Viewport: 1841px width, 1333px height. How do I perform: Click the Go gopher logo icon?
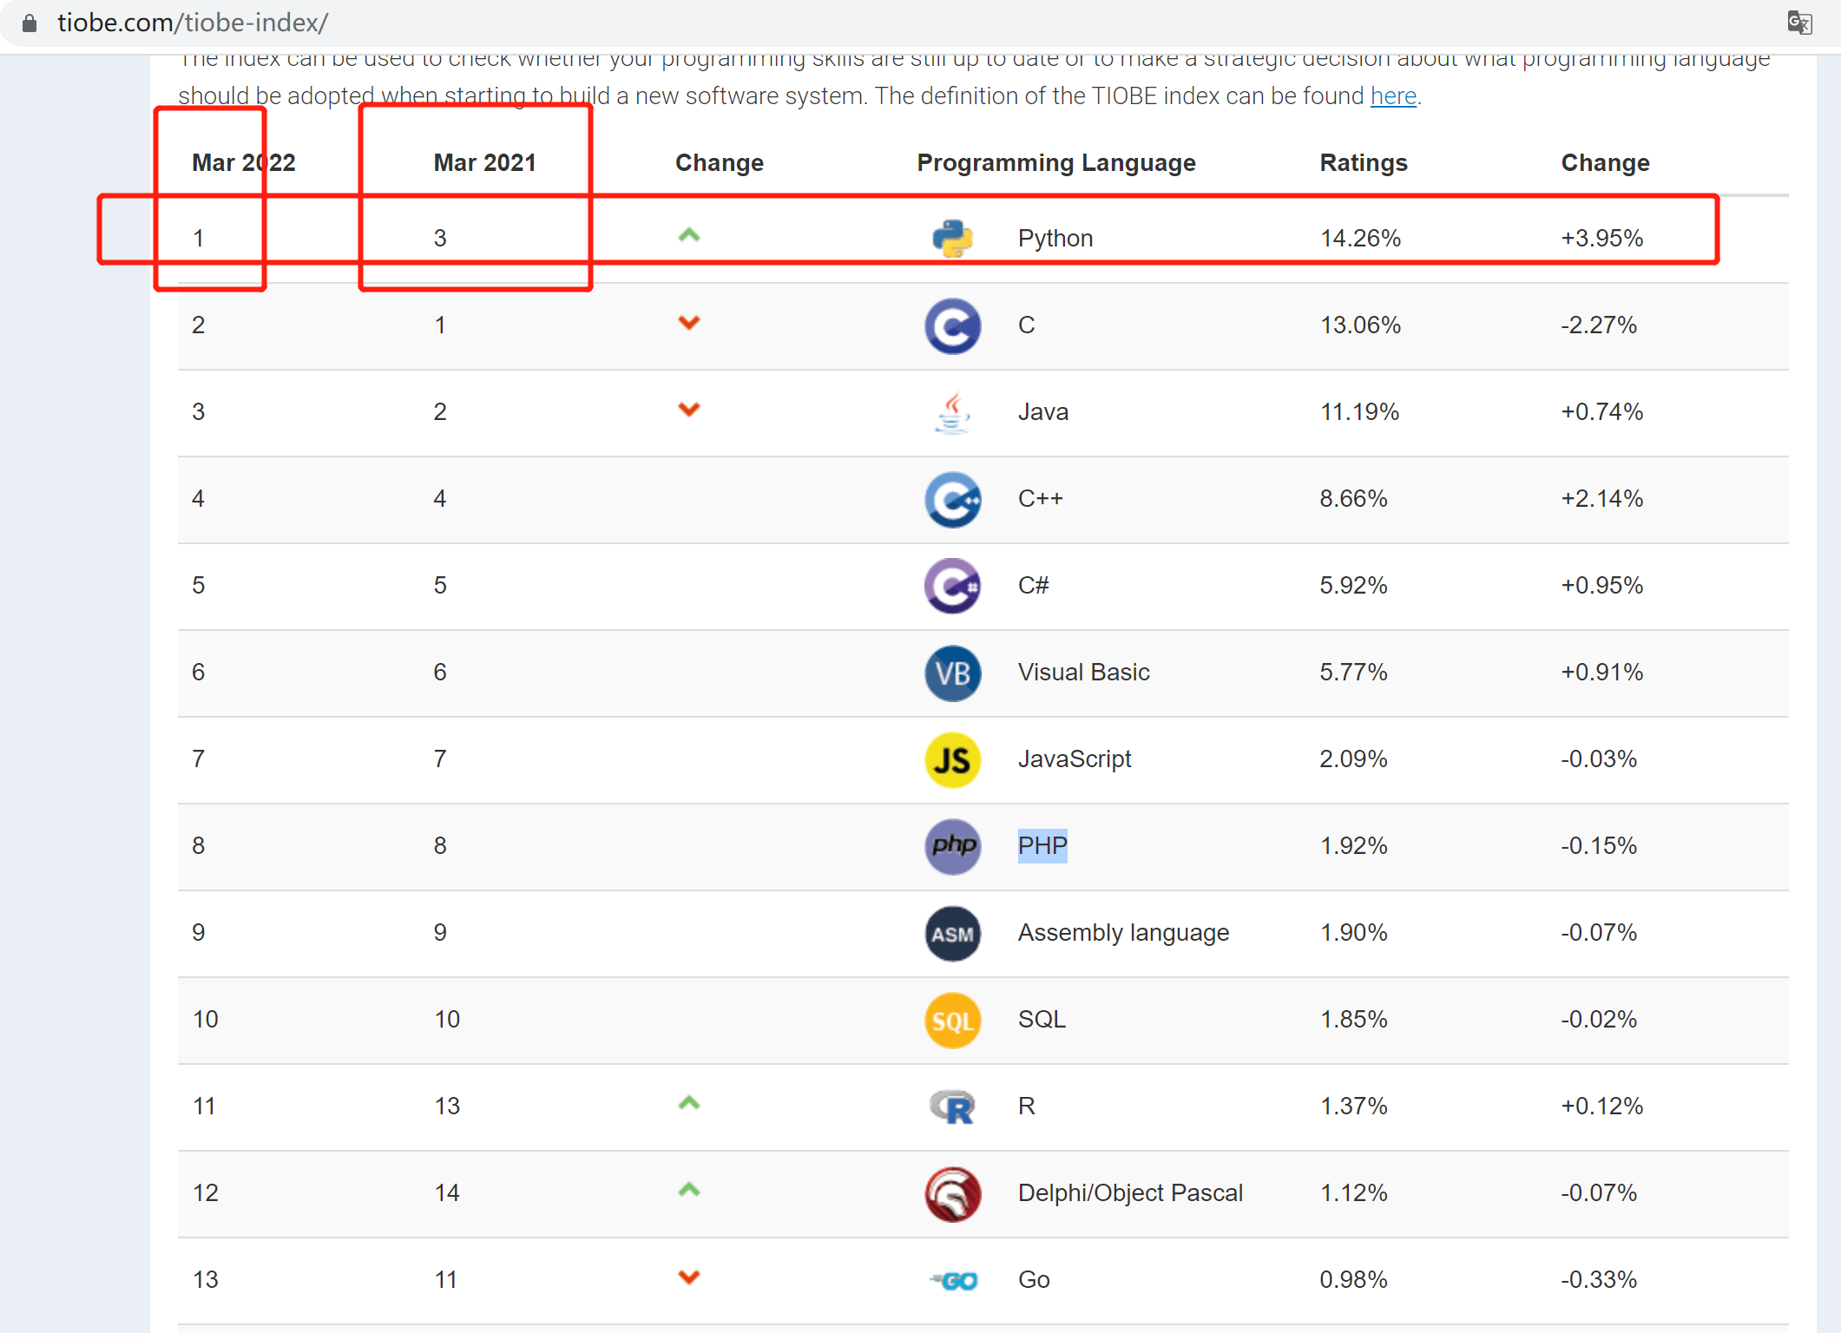954,1281
